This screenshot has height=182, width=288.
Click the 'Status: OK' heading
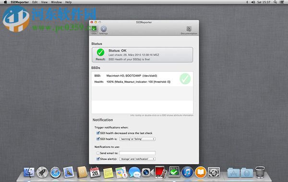118,51
